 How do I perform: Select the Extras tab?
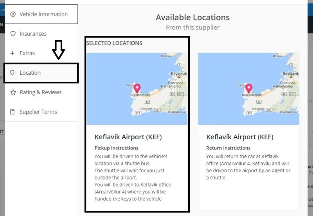pos(41,53)
